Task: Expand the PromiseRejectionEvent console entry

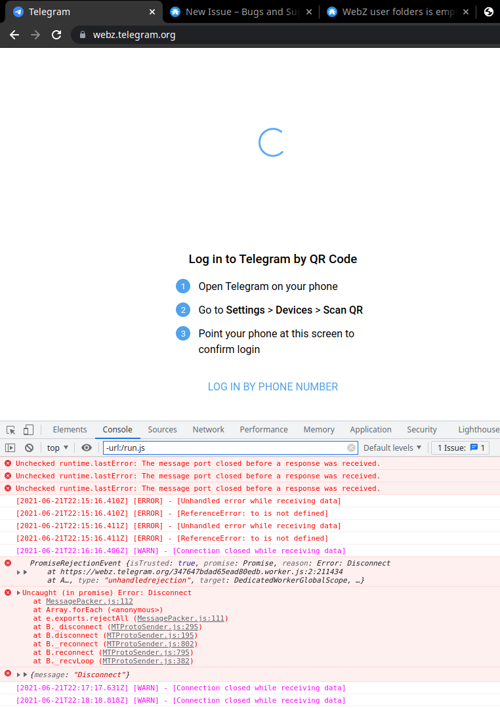Action: [x=18, y=572]
